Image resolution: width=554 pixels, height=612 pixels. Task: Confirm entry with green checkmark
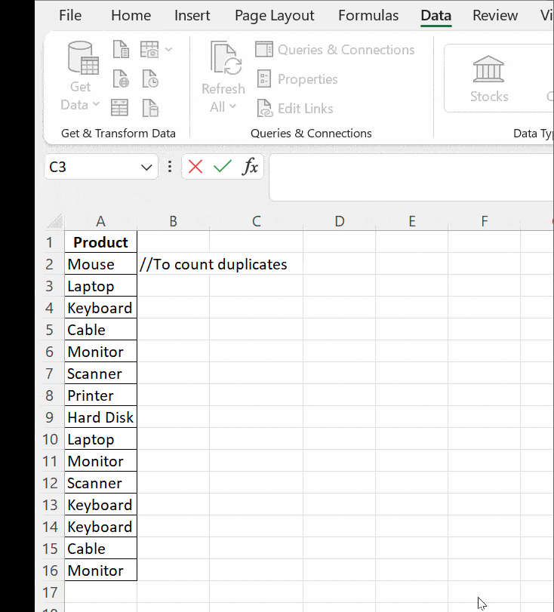(222, 167)
